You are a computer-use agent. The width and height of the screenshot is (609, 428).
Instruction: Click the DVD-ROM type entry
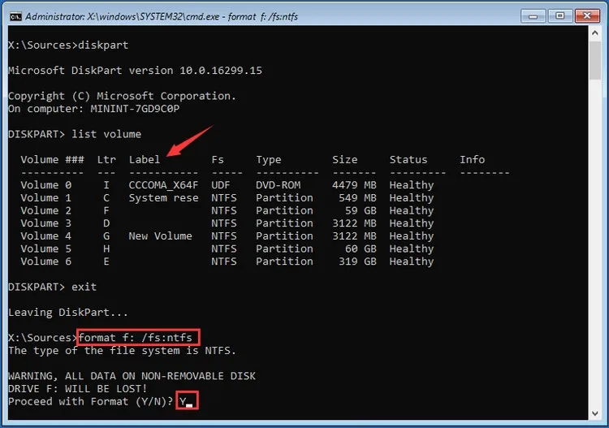point(278,185)
